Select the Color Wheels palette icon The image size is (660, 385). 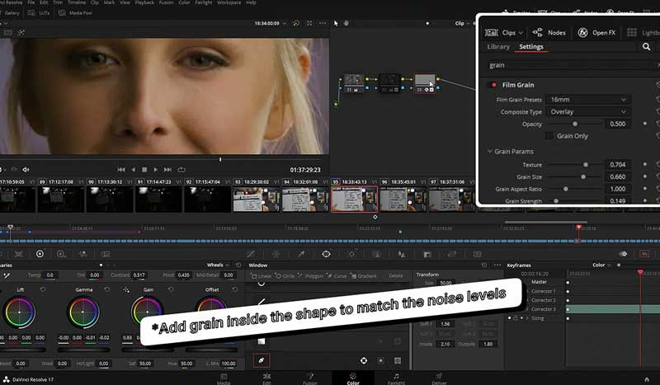(40, 254)
